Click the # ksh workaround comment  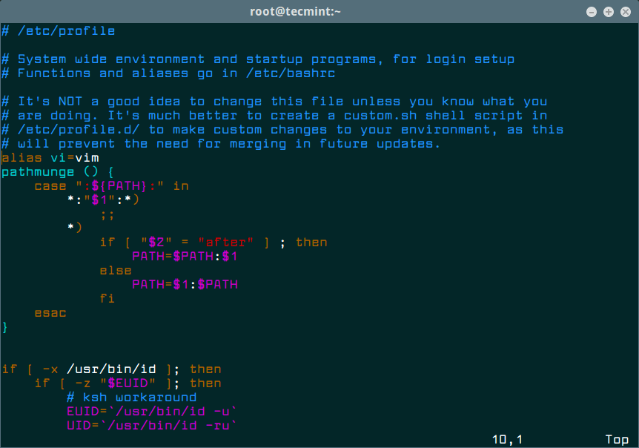tap(131, 398)
